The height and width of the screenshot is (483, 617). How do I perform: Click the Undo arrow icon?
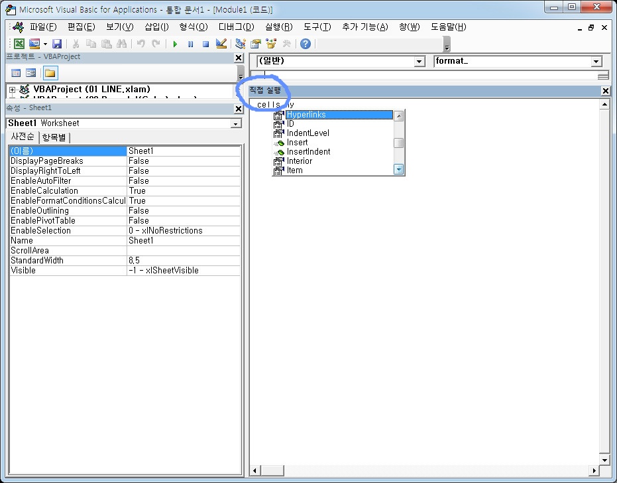click(141, 44)
